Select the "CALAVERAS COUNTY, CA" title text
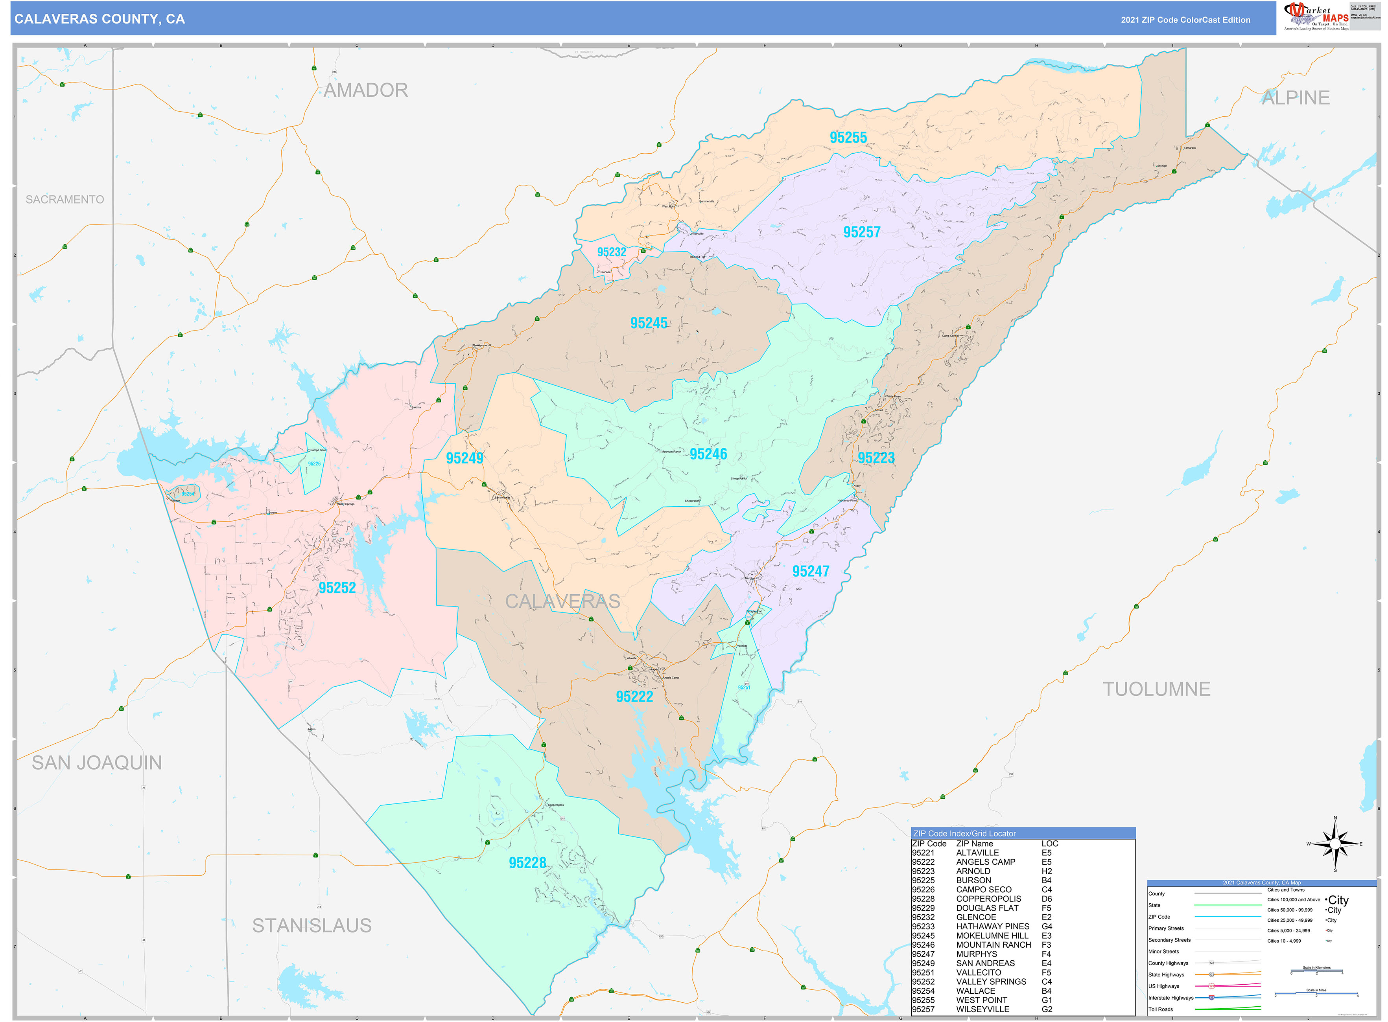The width and height of the screenshot is (1388, 1022). tap(100, 19)
